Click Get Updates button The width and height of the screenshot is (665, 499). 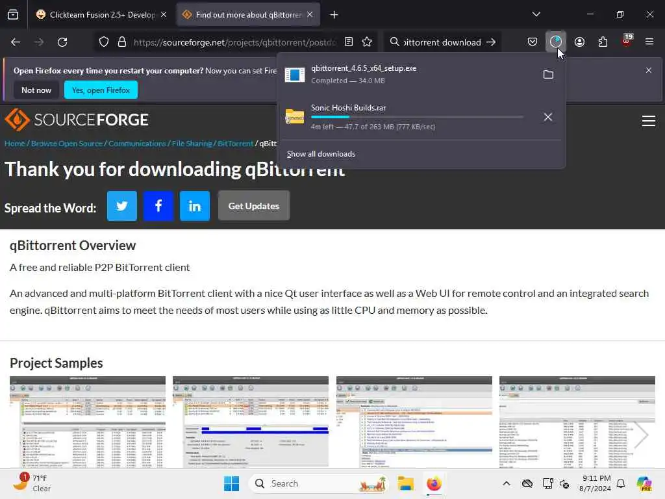[x=254, y=206]
